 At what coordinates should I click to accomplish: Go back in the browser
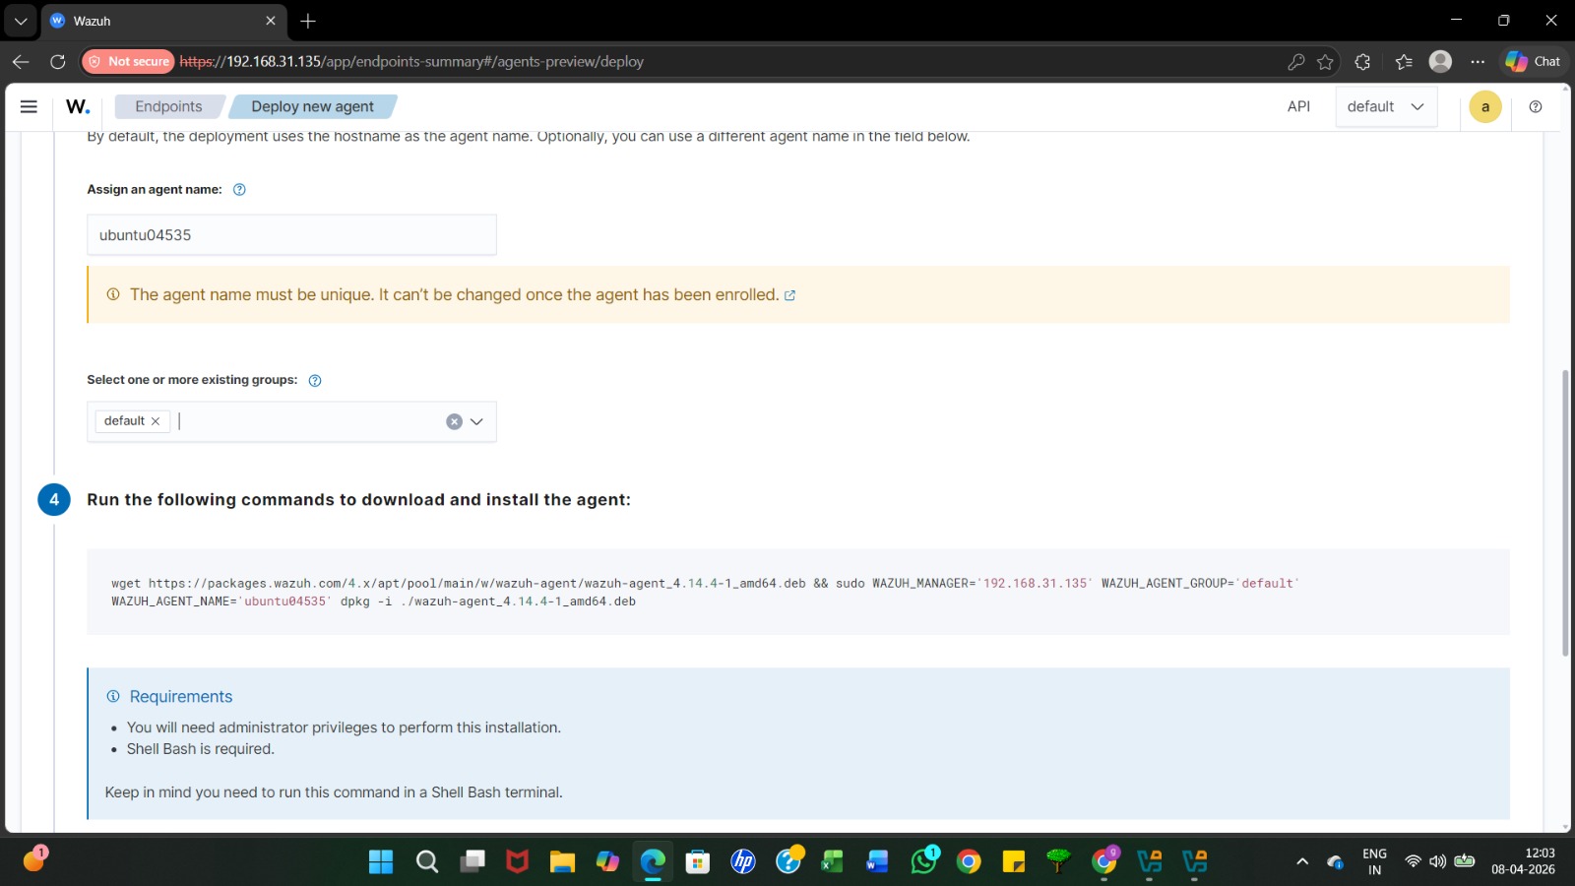21,61
